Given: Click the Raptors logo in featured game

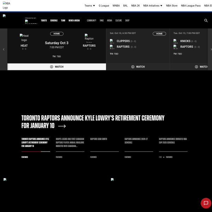Looking at the screenshot, I should pyautogui.click(x=89, y=38).
